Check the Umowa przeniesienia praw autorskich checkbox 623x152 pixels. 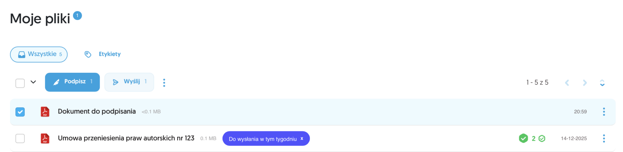[20, 138]
